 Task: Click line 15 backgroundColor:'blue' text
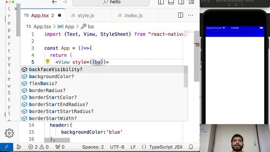click(x=92, y=132)
